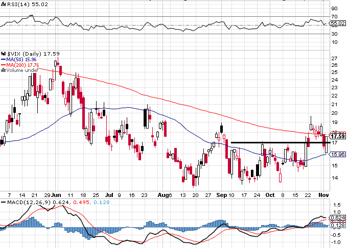Click the Sep label on date axis

coord(221,195)
